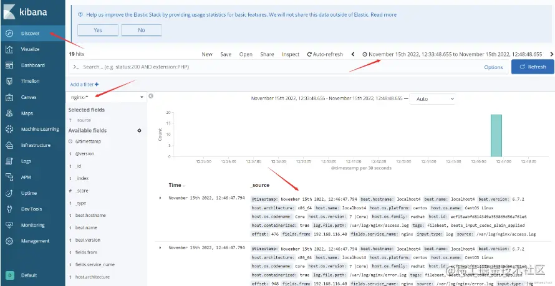Focus the search query input
Viewport: 555px width, 286px height.
[x=276, y=67]
